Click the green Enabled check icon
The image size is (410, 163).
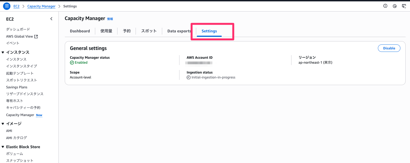coord(72,63)
